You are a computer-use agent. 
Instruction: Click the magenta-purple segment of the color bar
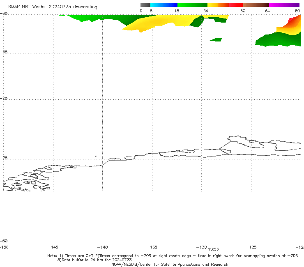pos(284,5)
